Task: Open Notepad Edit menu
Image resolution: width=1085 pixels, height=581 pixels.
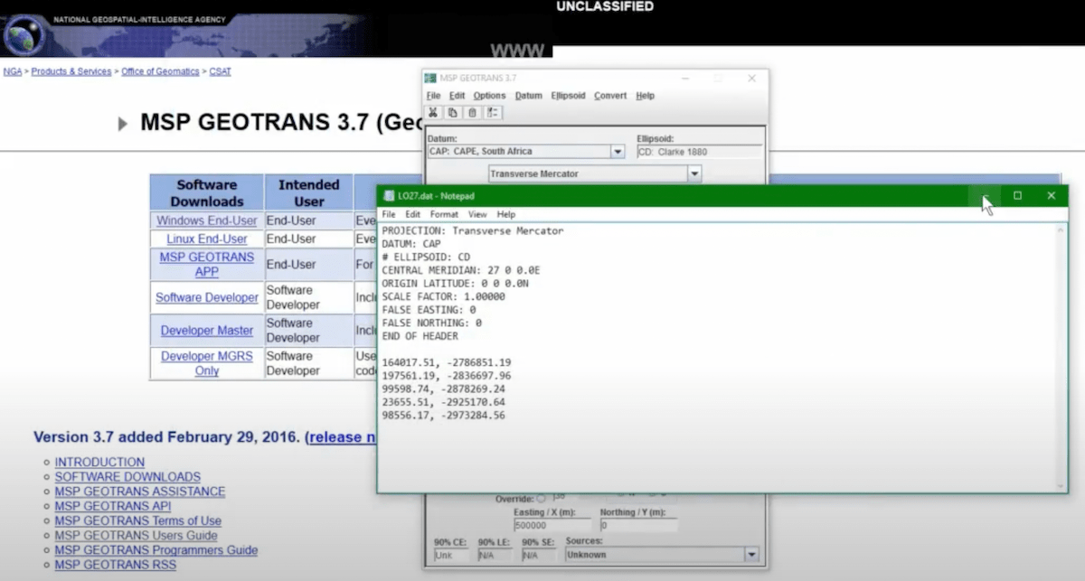Action: [x=412, y=214]
